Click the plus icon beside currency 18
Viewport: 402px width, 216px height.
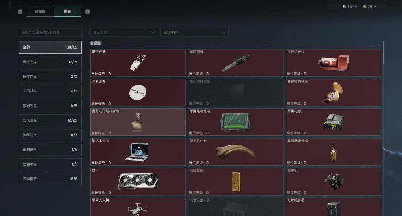pos(375,7)
